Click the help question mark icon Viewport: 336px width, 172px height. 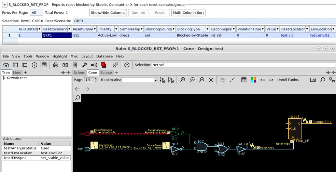(127, 65)
